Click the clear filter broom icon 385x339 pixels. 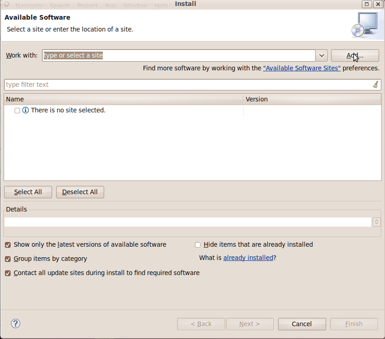pyautogui.click(x=375, y=85)
